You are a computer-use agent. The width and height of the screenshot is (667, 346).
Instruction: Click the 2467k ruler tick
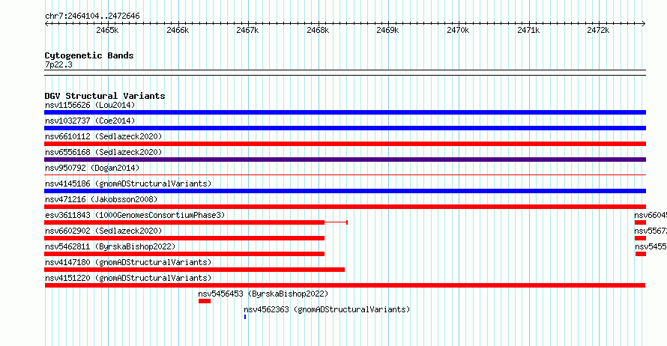tap(247, 30)
